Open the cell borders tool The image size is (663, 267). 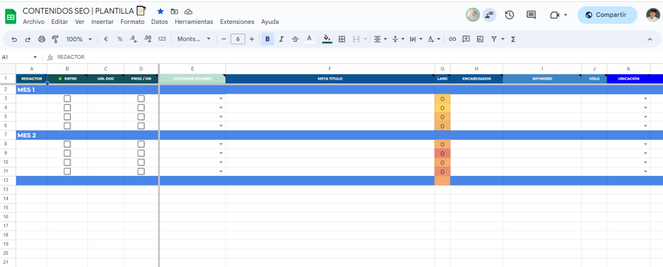[x=342, y=39]
